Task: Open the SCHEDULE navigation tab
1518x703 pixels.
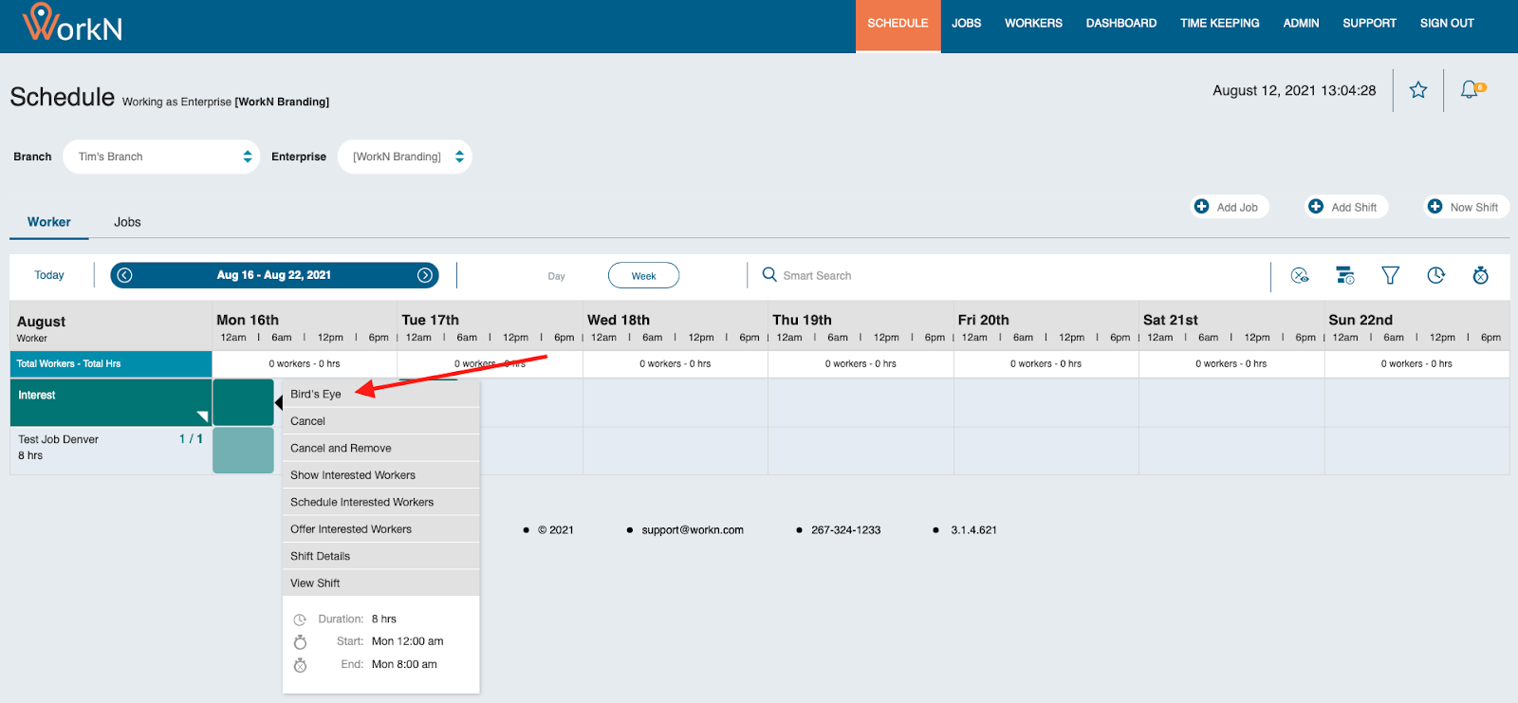Action: point(898,24)
